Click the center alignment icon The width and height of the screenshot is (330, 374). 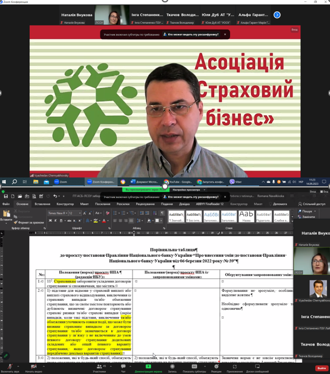121,221
